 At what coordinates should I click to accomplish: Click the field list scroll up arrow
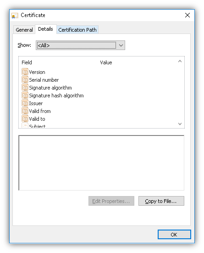pyautogui.click(x=180, y=61)
